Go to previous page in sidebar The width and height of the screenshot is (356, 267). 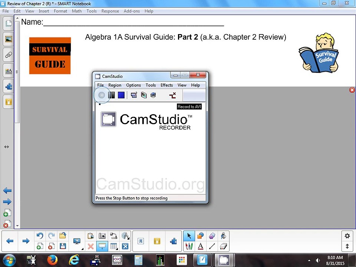[x=7, y=191]
